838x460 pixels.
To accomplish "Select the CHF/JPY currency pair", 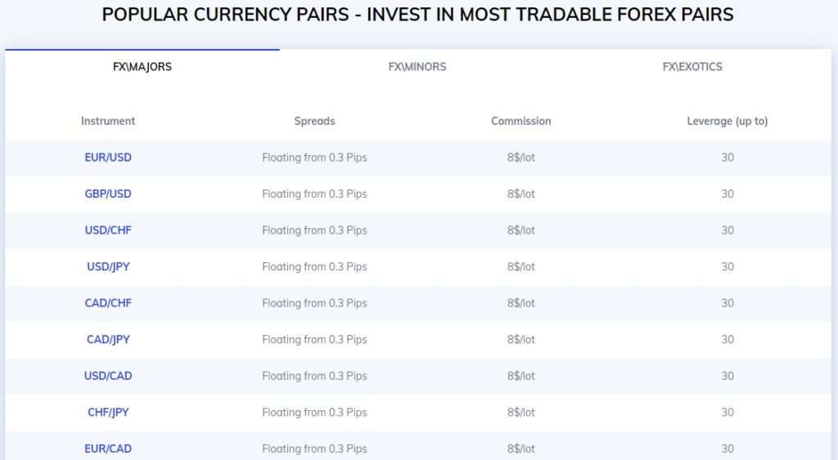I will click(x=108, y=412).
